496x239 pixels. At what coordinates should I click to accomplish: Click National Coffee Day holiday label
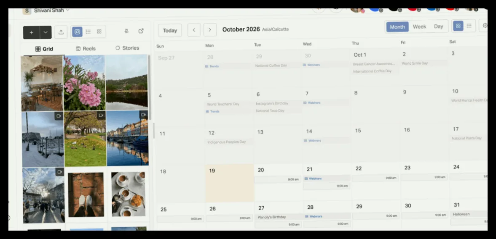pyautogui.click(x=271, y=66)
